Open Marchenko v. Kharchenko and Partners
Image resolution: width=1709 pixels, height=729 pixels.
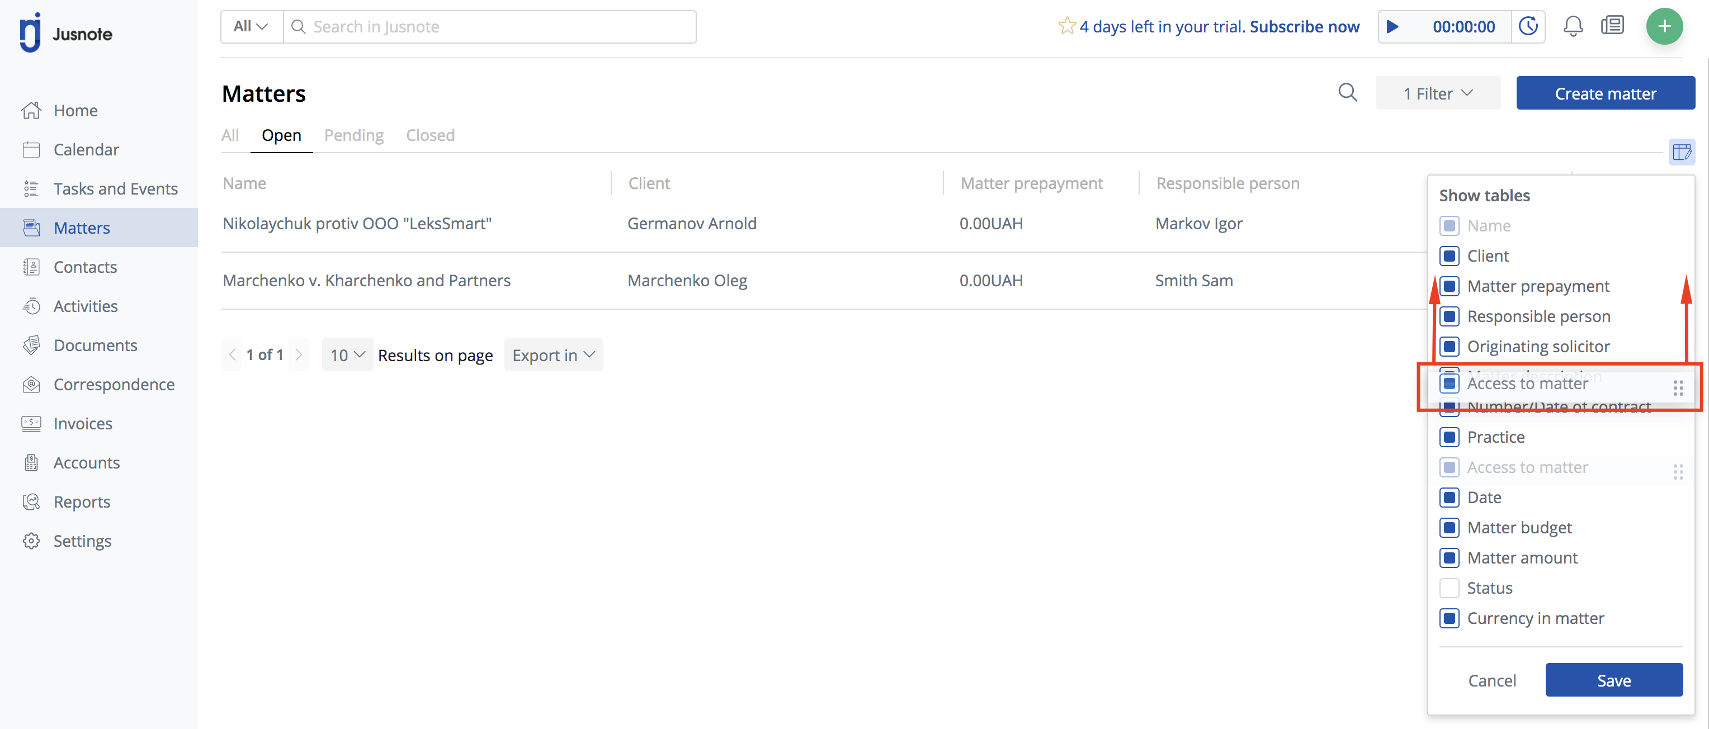click(x=366, y=281)
